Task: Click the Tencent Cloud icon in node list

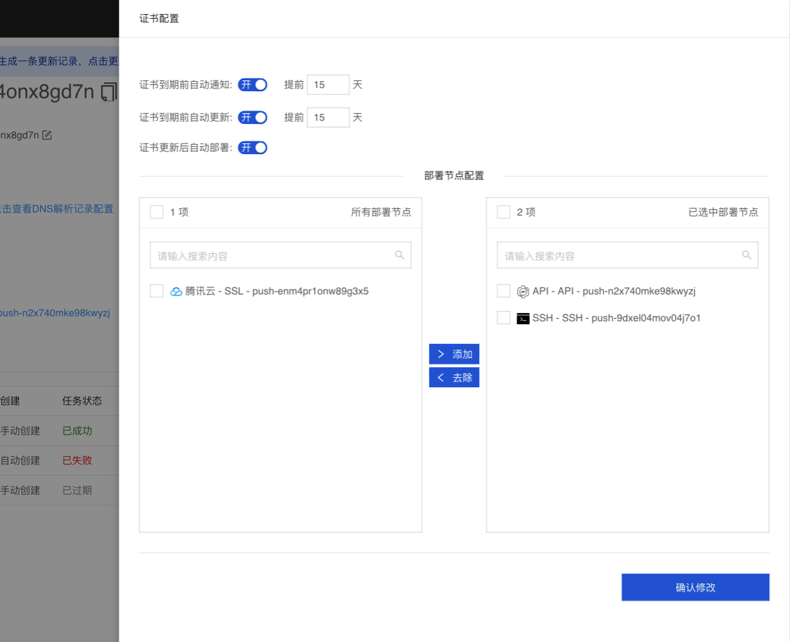Action: [x=176, y=292]
